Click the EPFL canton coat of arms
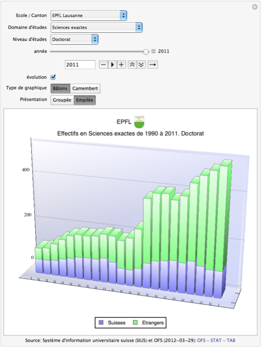The height and width of the screenshot is (347, 261). [139, 122]
